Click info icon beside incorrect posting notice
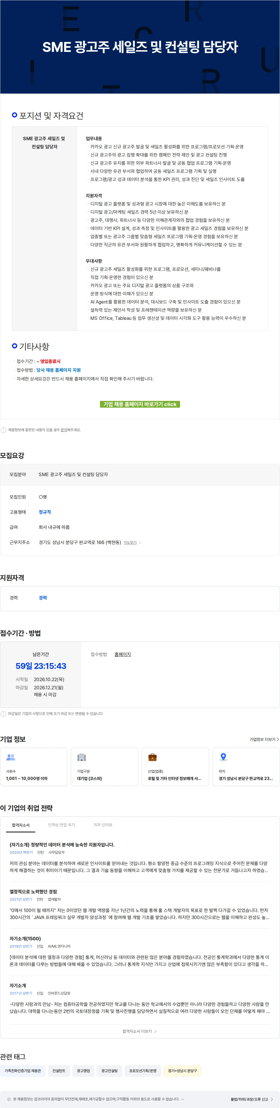The width and height of the screenshot is (280, 1108). (x=3, y=430)
